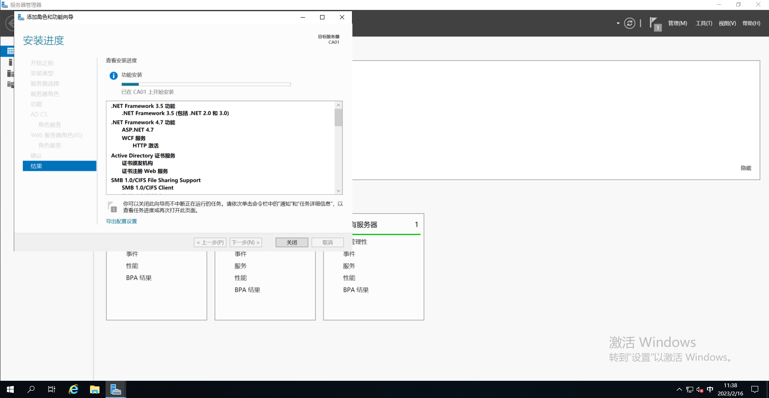The width and height of the screenshot is (769, 398).
Task: Click the 功能安装 progress bar
Action: click(206, 84)
